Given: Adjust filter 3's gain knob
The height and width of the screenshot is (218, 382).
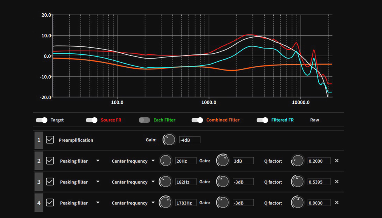Looking at the screenshot, I should tap(223, 181).
